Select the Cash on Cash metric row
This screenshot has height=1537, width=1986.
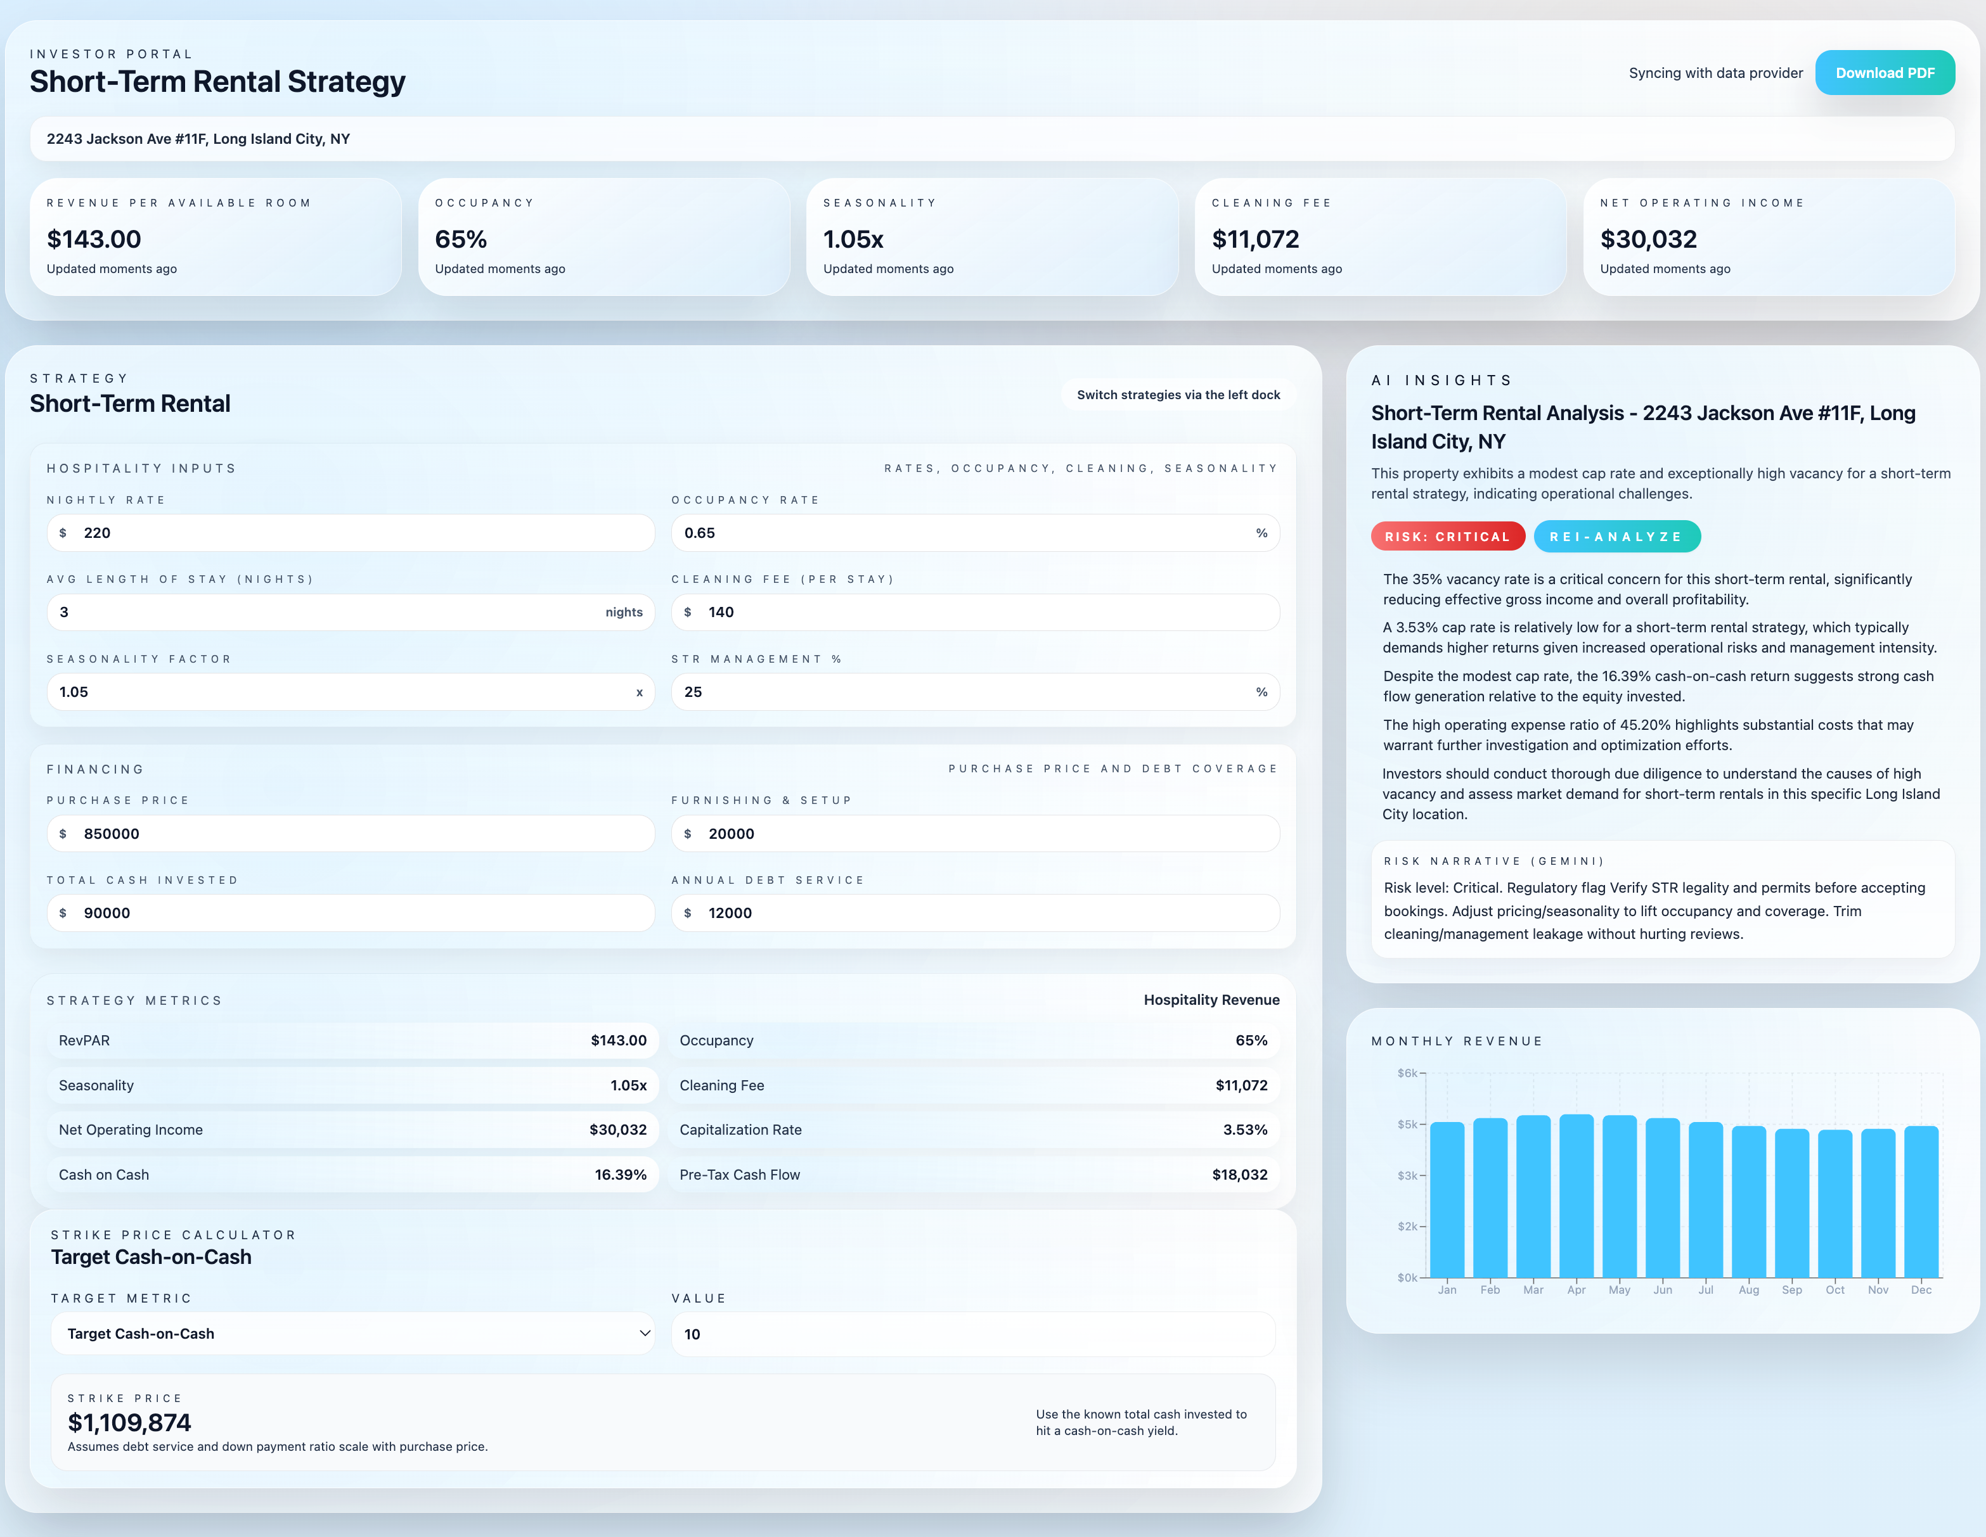(x=353, y=1175)
